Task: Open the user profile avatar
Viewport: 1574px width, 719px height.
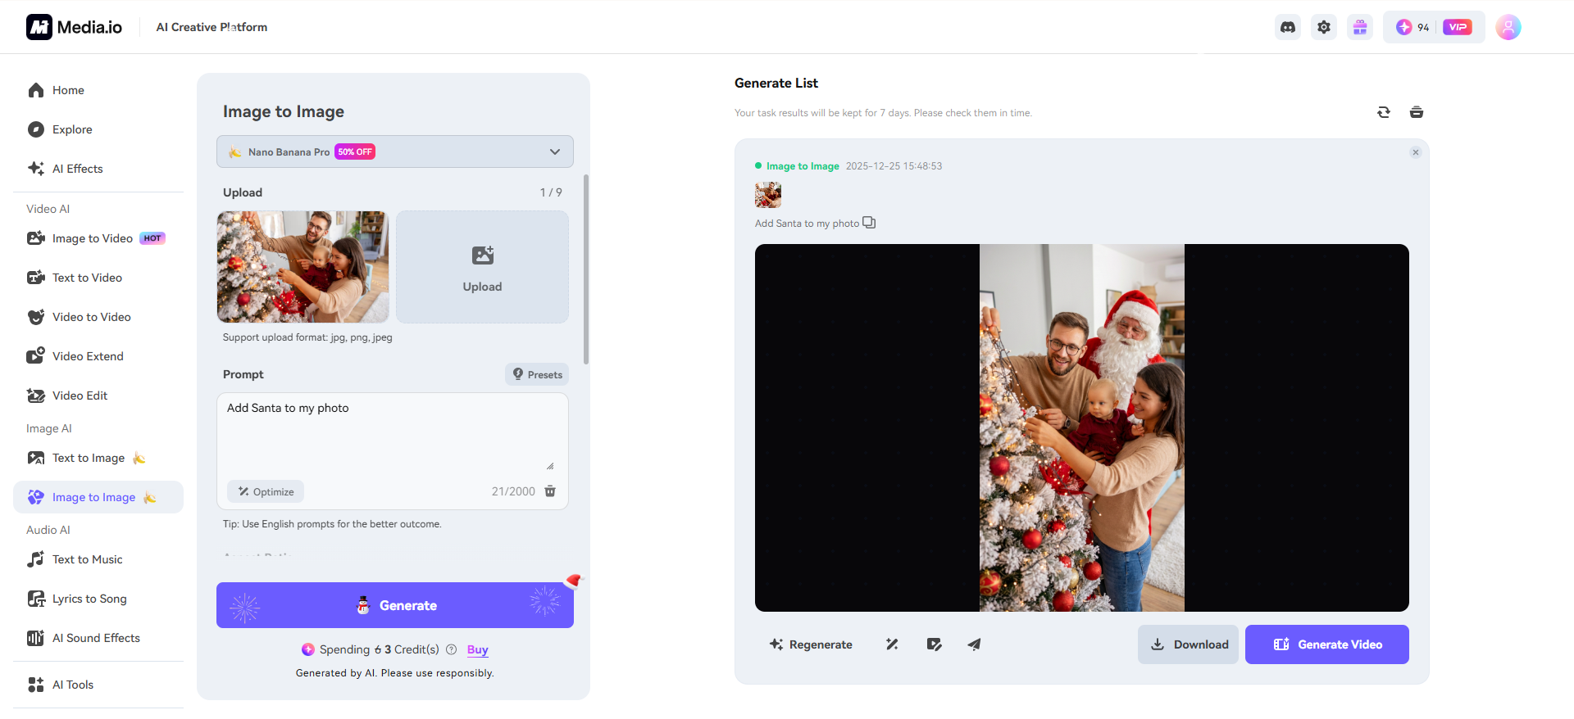Action: [x=1508, y=27]
